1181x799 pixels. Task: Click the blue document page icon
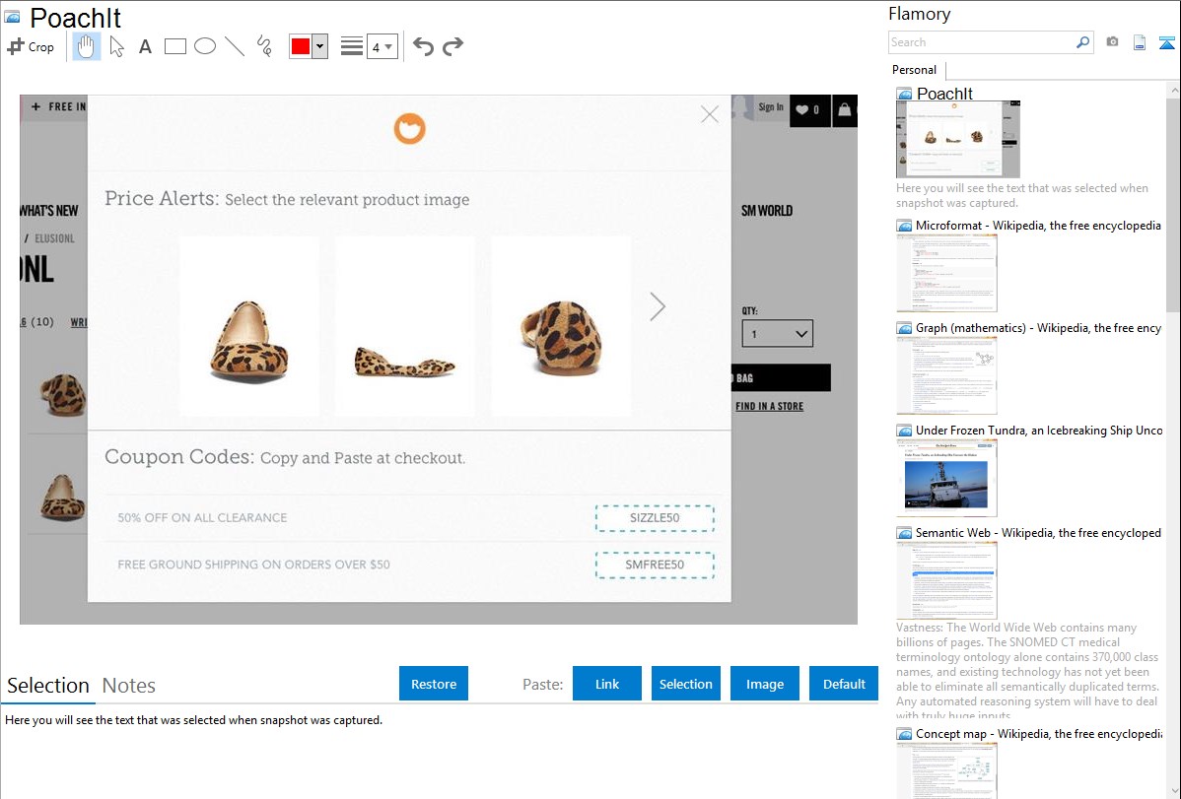pyautogui.click(x=1140, y=42)
